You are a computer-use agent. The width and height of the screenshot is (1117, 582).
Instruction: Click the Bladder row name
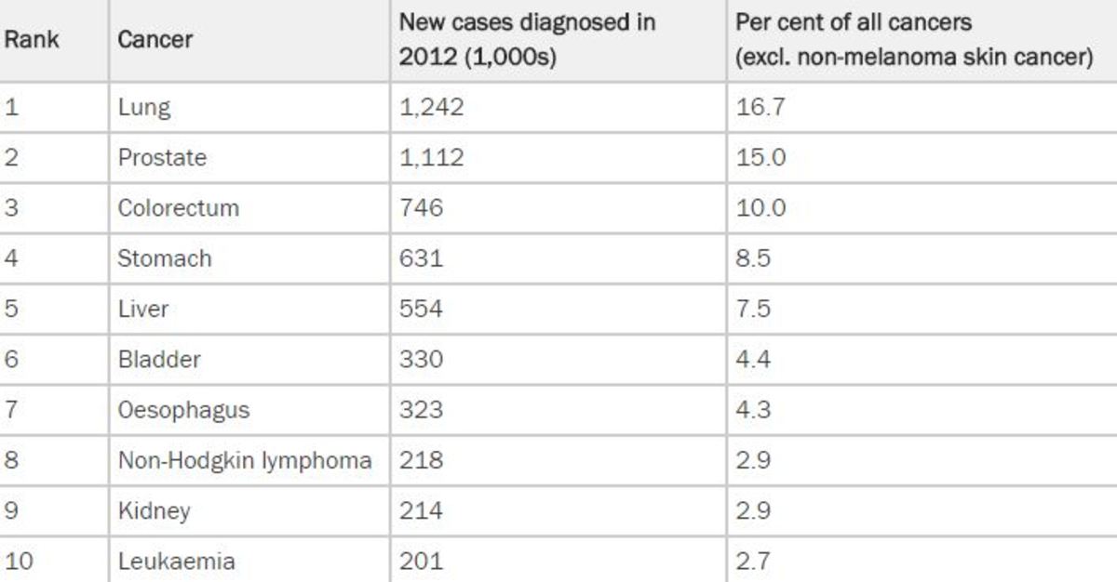coord(158,359)
